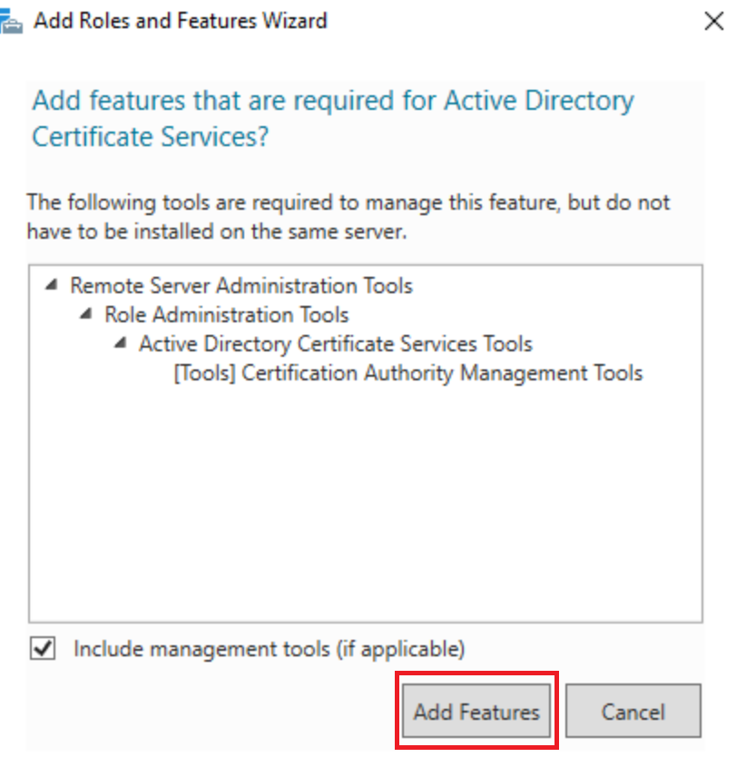The height and width of the screenshot is (767, 736).
Task: Close the Add Roles and Features Wizard dialog
Action: (x=713, y=22)
